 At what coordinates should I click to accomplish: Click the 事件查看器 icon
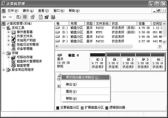point(13,32)
